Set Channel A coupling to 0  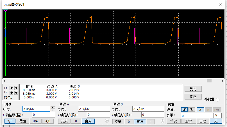pos(76,121)
